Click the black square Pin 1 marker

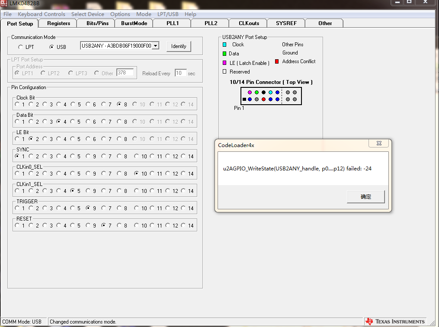(244, 99)
